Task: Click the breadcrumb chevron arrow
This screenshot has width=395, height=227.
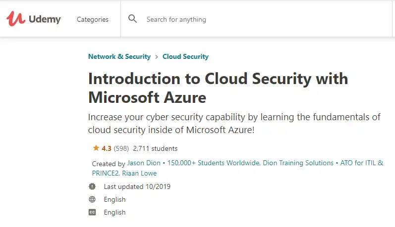Action: (x=157, y=57)
